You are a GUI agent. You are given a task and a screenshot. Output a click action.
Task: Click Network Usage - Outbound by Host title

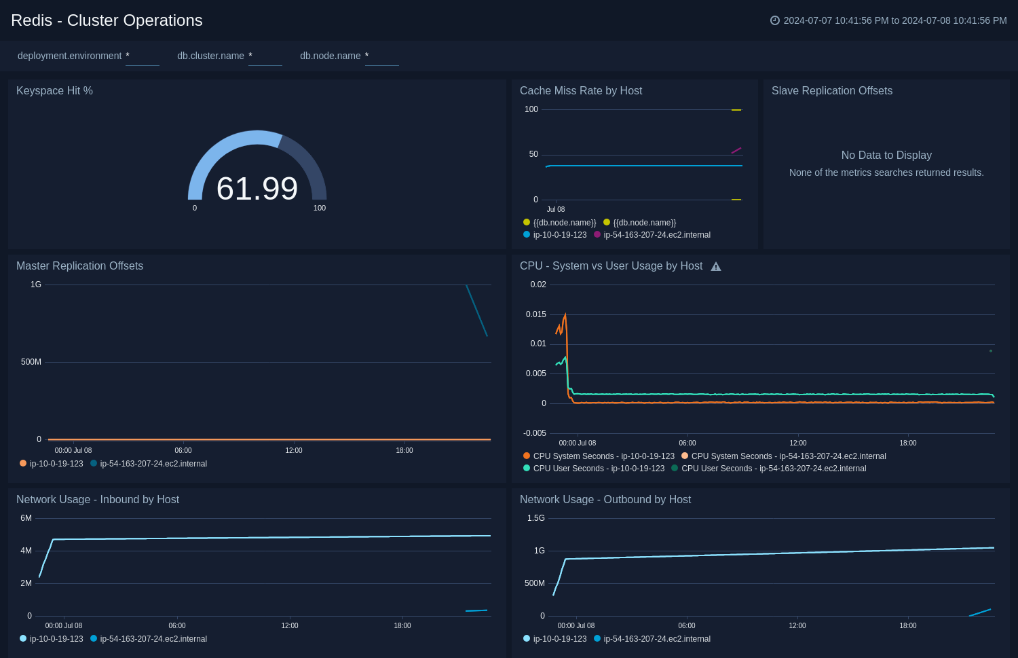pos(605,500)
